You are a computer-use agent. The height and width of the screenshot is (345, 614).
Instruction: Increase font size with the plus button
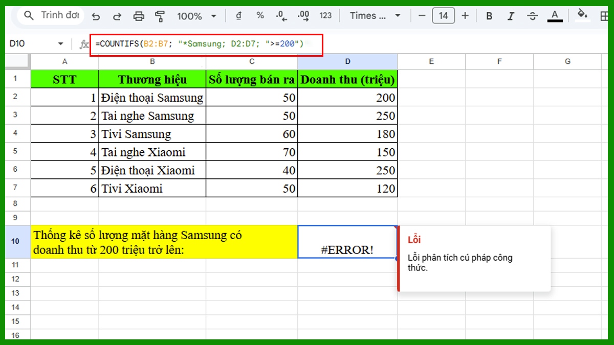coord(465,15)
